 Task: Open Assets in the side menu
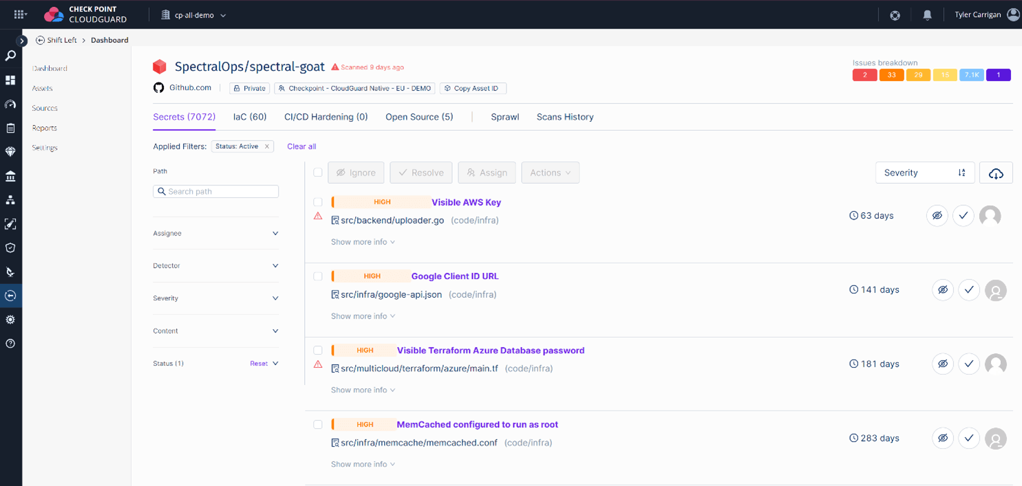click(x=42, y=89)
